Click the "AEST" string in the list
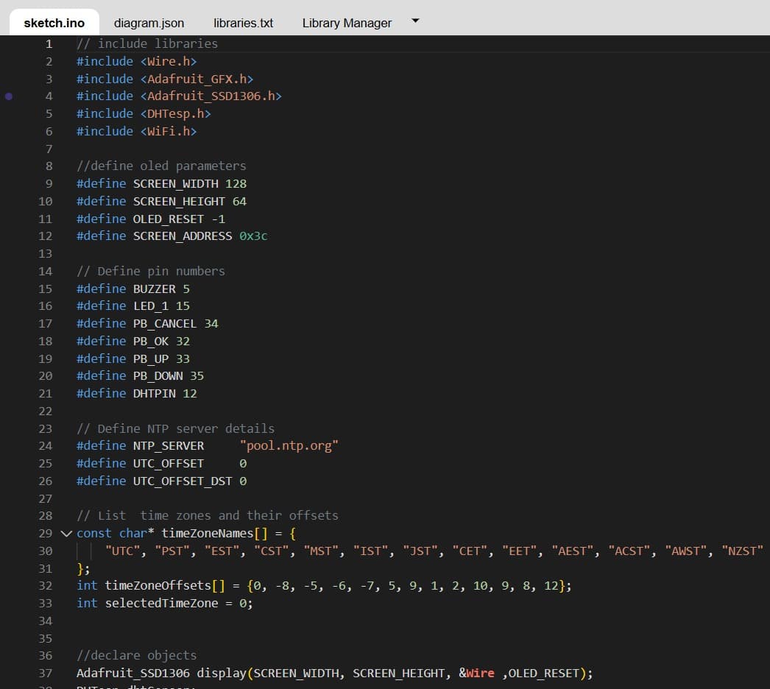 [573, 551]
